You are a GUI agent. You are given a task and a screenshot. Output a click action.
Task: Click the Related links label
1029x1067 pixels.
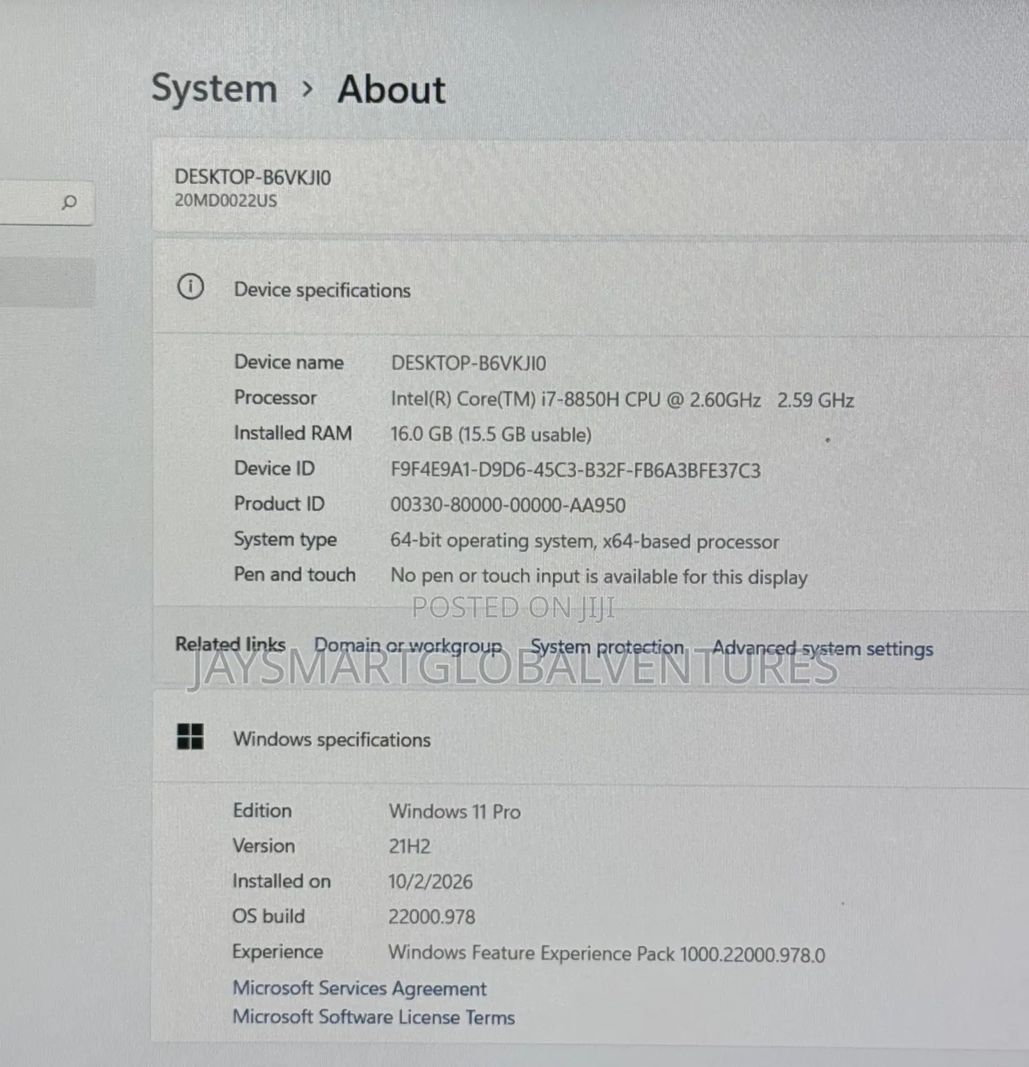coord(230,644)
